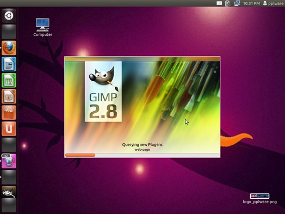Open the clipboard indicator in top panel
Viewport: 285px width, 214px height.
tap(227, 3)
